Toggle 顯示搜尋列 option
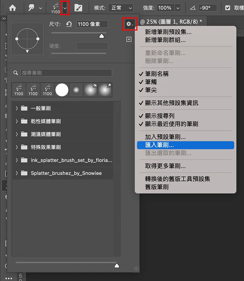244x281 pixels. 185,116
